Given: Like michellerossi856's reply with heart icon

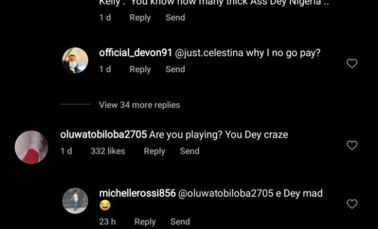Looking at the screenshot, I should coord(352,204).
